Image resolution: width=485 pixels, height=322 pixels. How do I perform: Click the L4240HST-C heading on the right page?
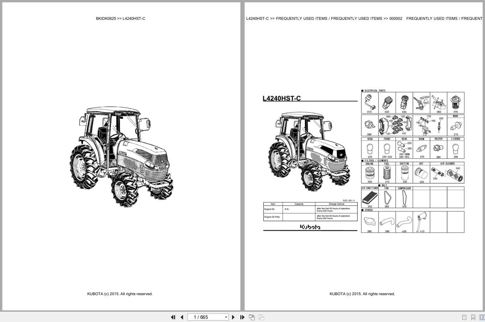pyautogui.click(x=282, y=99)
